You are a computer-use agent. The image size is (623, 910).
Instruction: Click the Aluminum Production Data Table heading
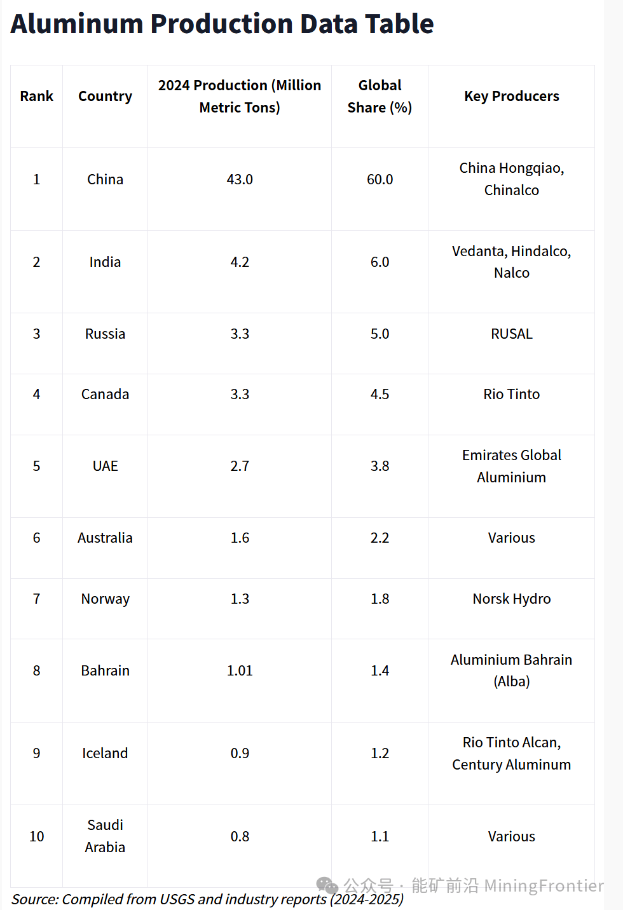point(222,24)
